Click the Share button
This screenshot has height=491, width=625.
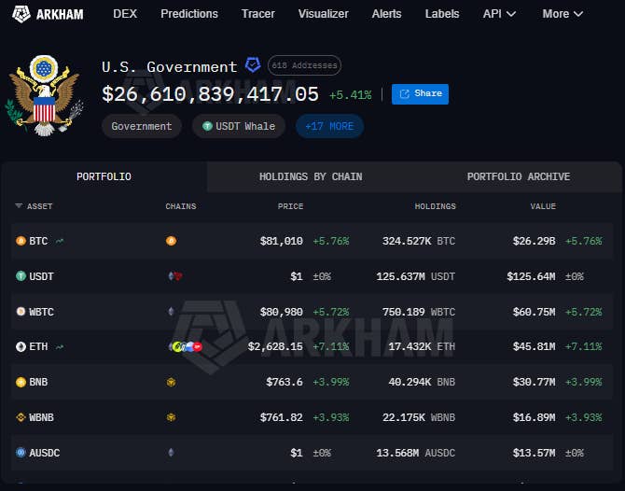[420, 94]
